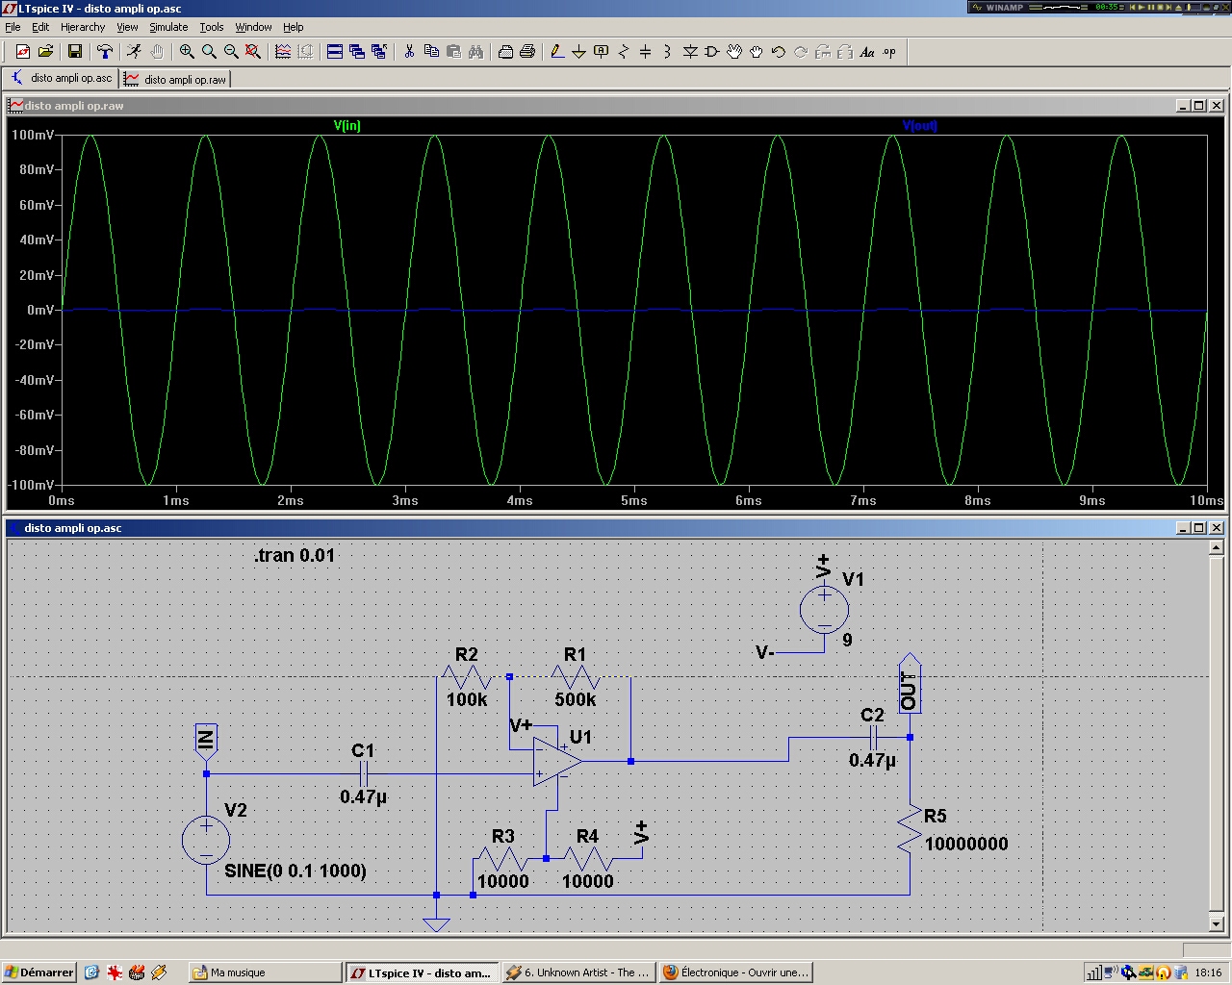The image size is (1232, 985).
Task: Click the V2 sine source symbol
Action: coord(206,839)
